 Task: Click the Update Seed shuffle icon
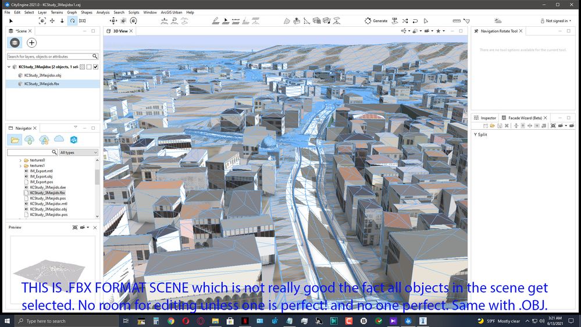coord(405,21)
